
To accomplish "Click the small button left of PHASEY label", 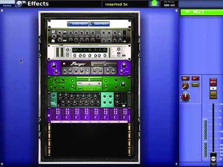I will click(x=80, y=90).
